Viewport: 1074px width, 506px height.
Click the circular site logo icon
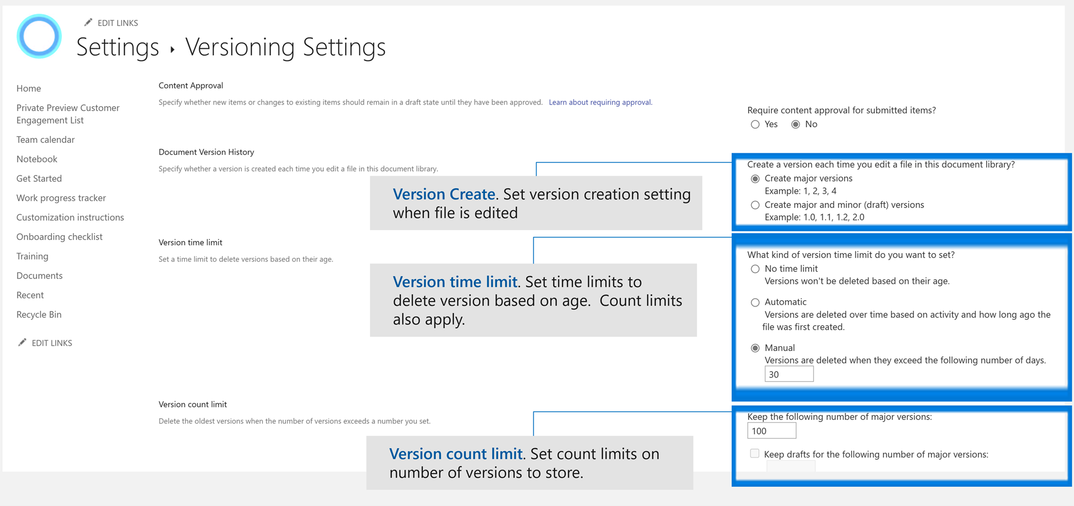click(39, 36)
